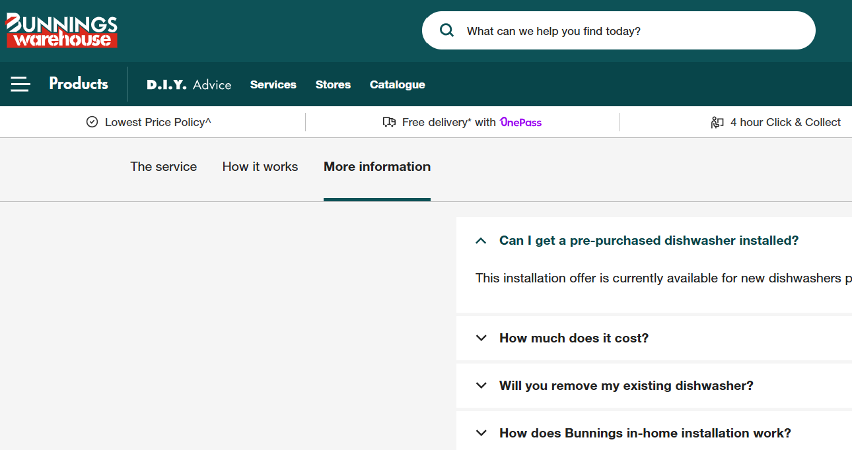Click 'Free delivery* with' text link
852x450 pixels.
(448, 122)
